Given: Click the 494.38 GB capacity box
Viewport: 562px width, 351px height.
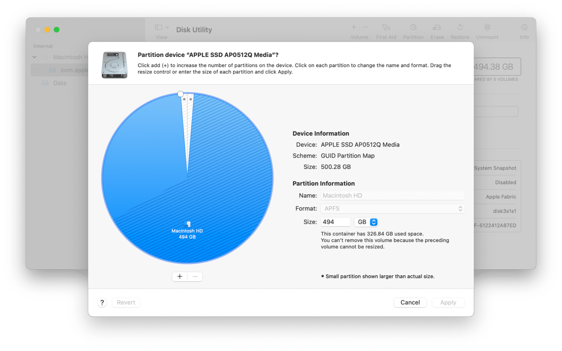Looking at the screenshot, I should (497, 67).
